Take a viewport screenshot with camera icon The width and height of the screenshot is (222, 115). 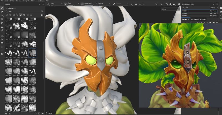(179, 4)
